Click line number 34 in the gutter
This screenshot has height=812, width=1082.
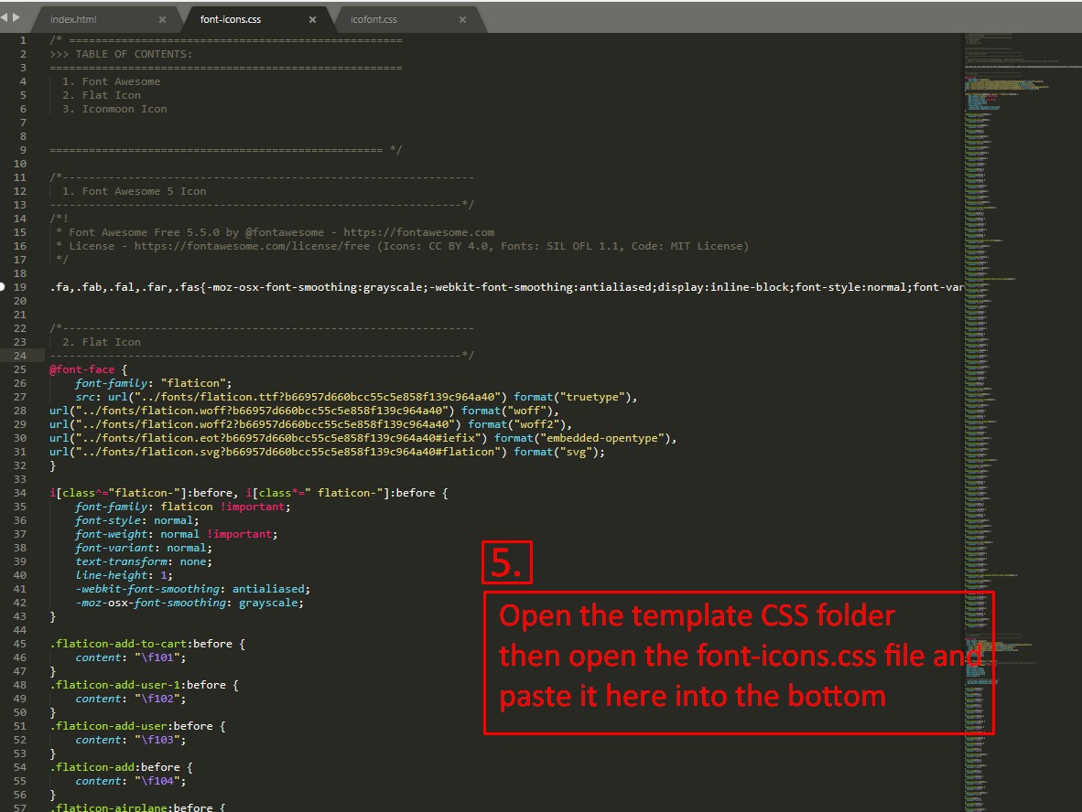point(20,493)
